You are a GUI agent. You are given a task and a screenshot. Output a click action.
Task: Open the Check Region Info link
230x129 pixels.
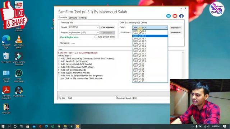tap(70, 37)
